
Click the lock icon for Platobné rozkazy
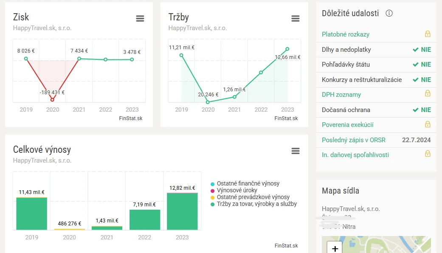point(428,34)
